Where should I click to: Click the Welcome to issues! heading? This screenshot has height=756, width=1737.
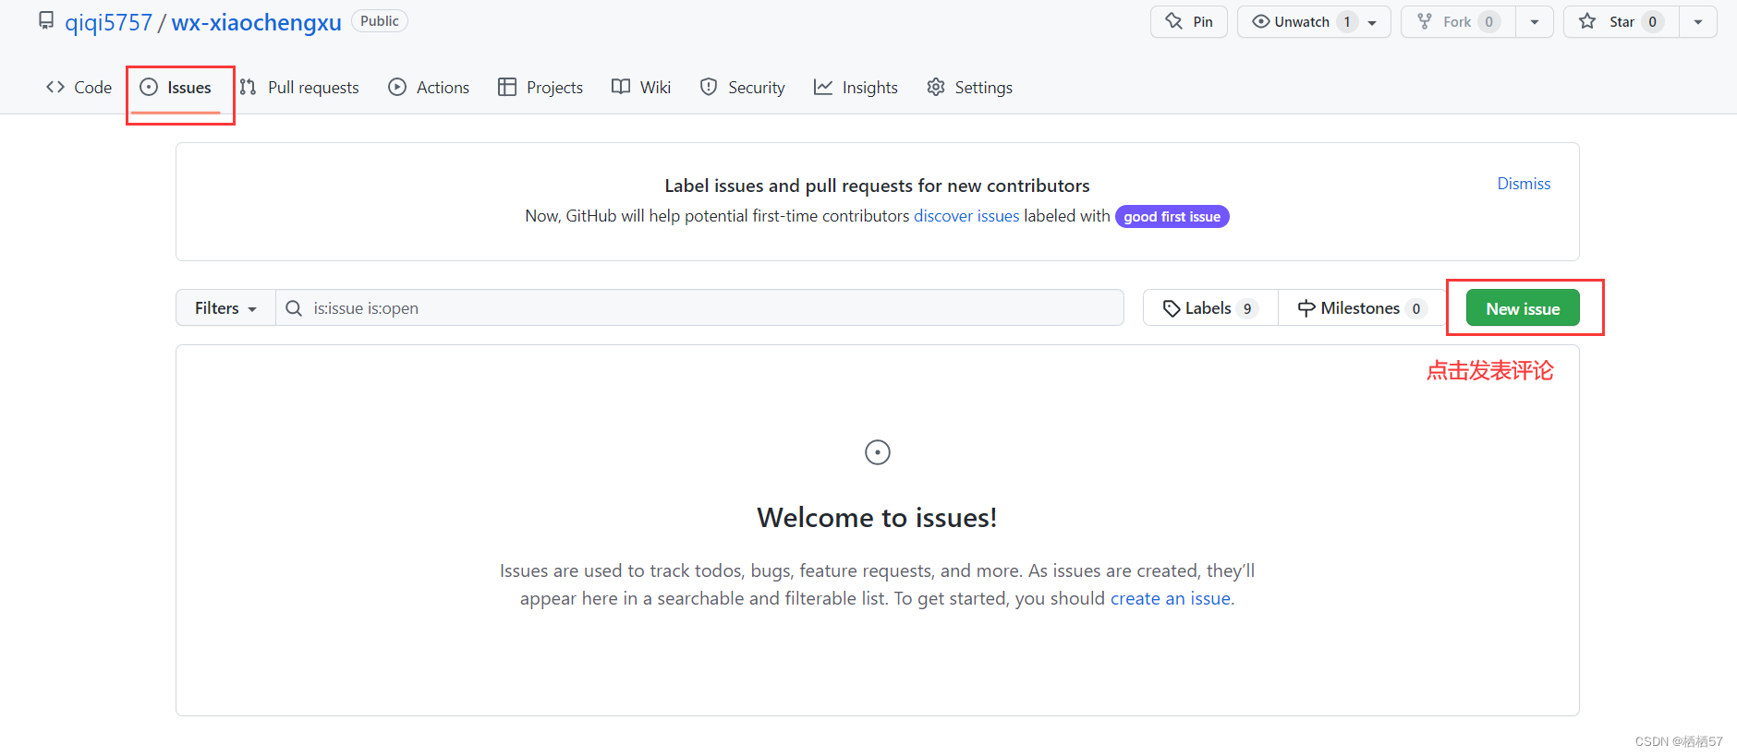[878, 517]
